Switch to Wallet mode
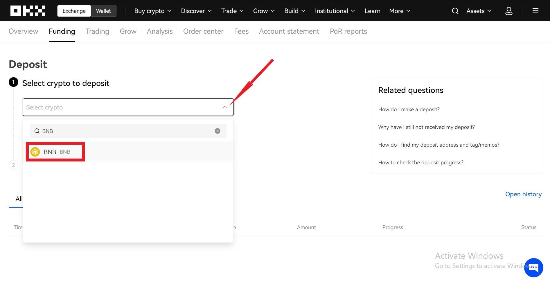This screenshot has height=284, width=550. point(103,11)
